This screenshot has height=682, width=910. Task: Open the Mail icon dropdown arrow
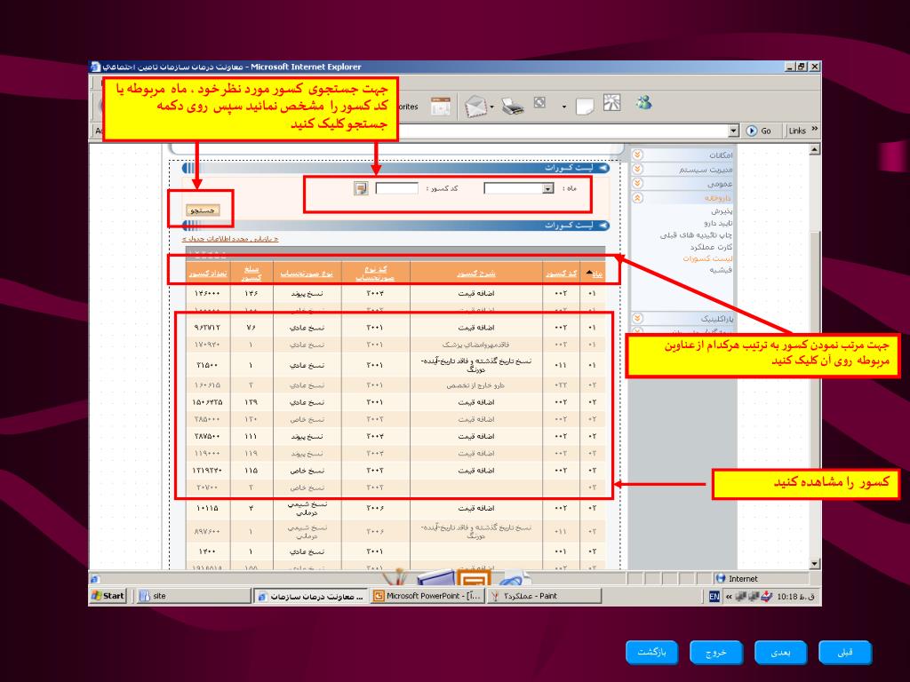coord(491,107)
